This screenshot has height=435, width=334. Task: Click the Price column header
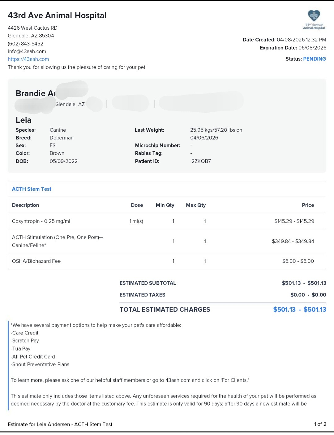pyautogui.click(x=308, y=205)
